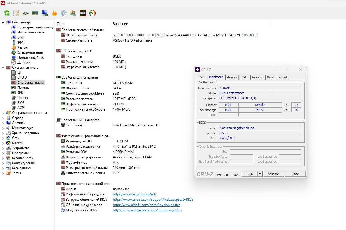The width and height of the screenshot is (346, 230).
Task: Expand the Сервер node arrow
Action: point(3,118)
